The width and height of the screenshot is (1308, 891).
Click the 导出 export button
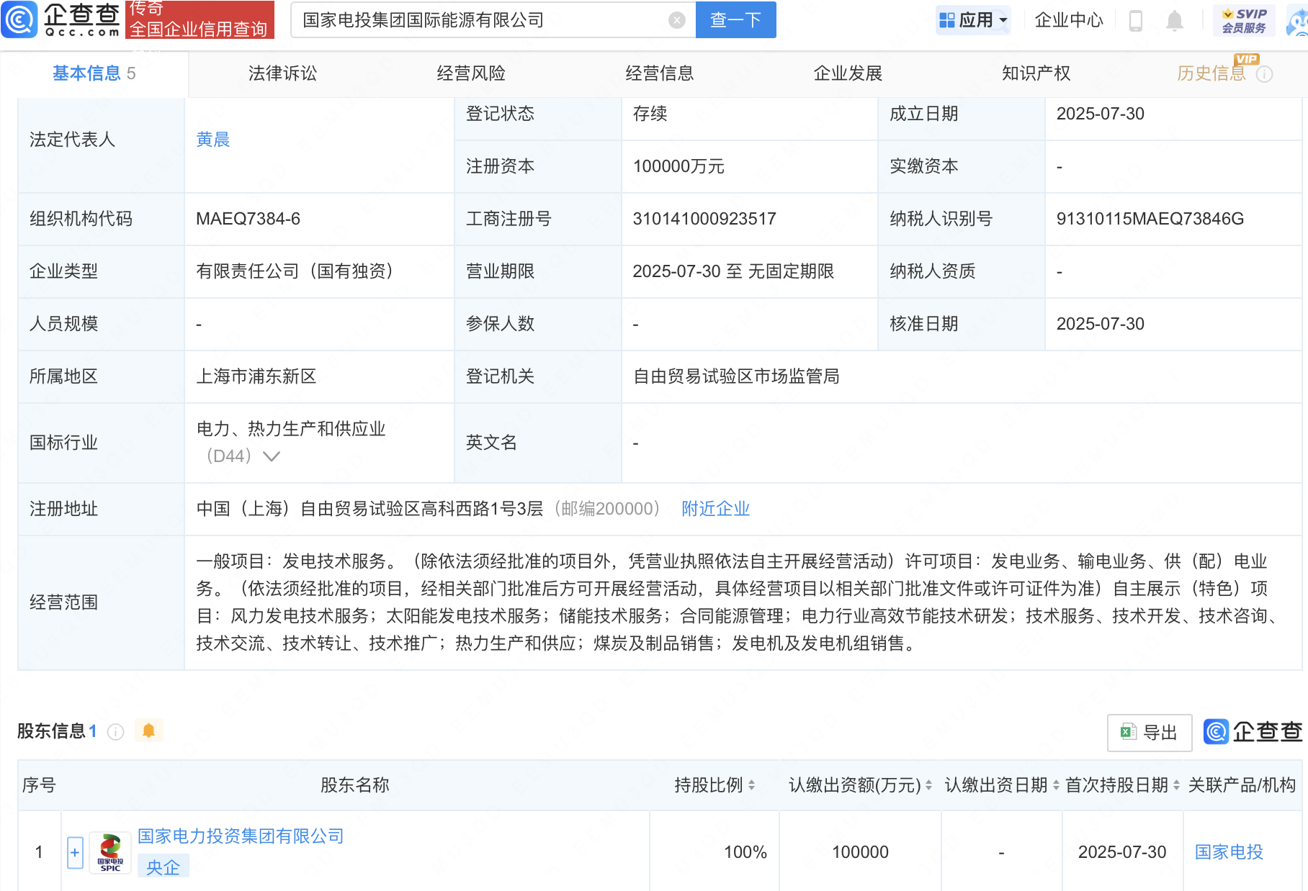pyautogui.click(x=1150, y=733)
